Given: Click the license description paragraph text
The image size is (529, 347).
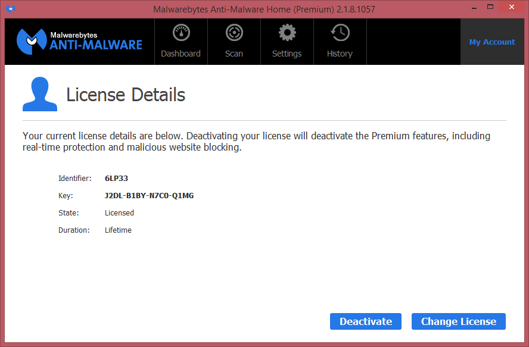Looking at the screenshot, I should pos(256,142).
